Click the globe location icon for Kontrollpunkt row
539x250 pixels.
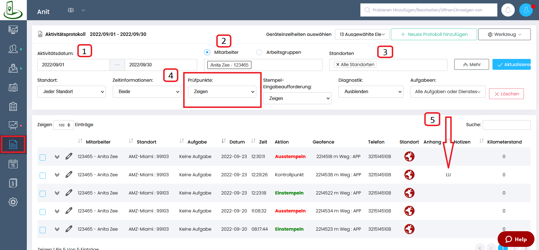click(x=409, y=175)
